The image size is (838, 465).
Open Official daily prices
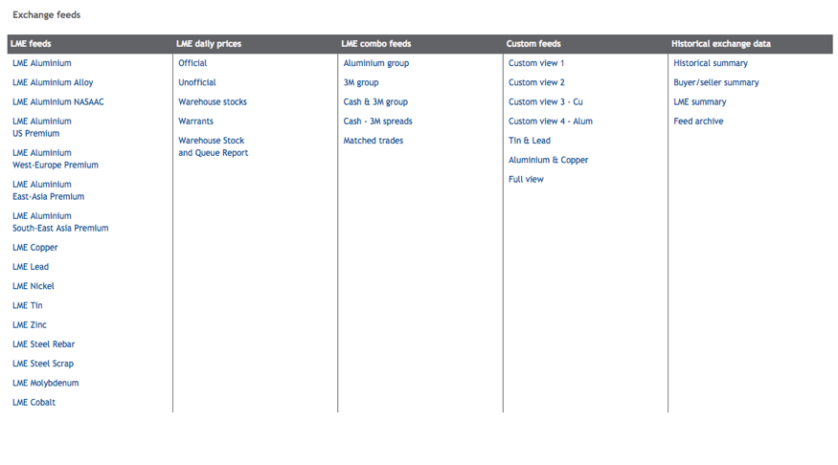[x=193, y=63]
